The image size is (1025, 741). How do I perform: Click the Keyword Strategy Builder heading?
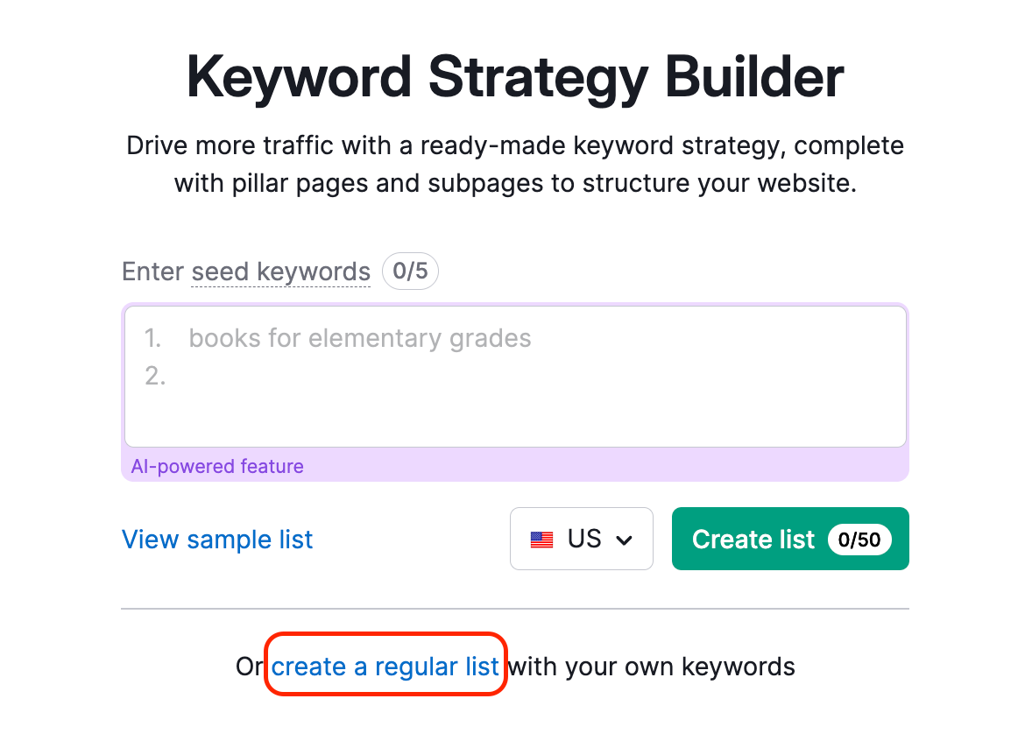(x=515, y=77)
